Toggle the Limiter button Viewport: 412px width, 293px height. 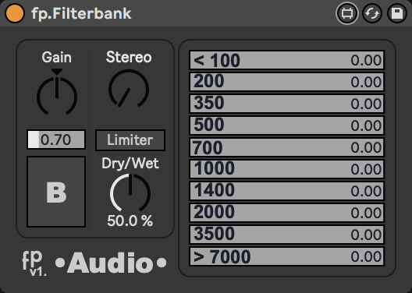point(130,140)
